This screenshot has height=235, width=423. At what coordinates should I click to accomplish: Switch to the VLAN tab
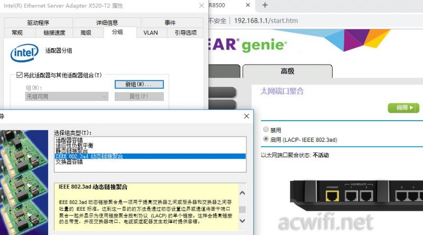pos(150,33)
